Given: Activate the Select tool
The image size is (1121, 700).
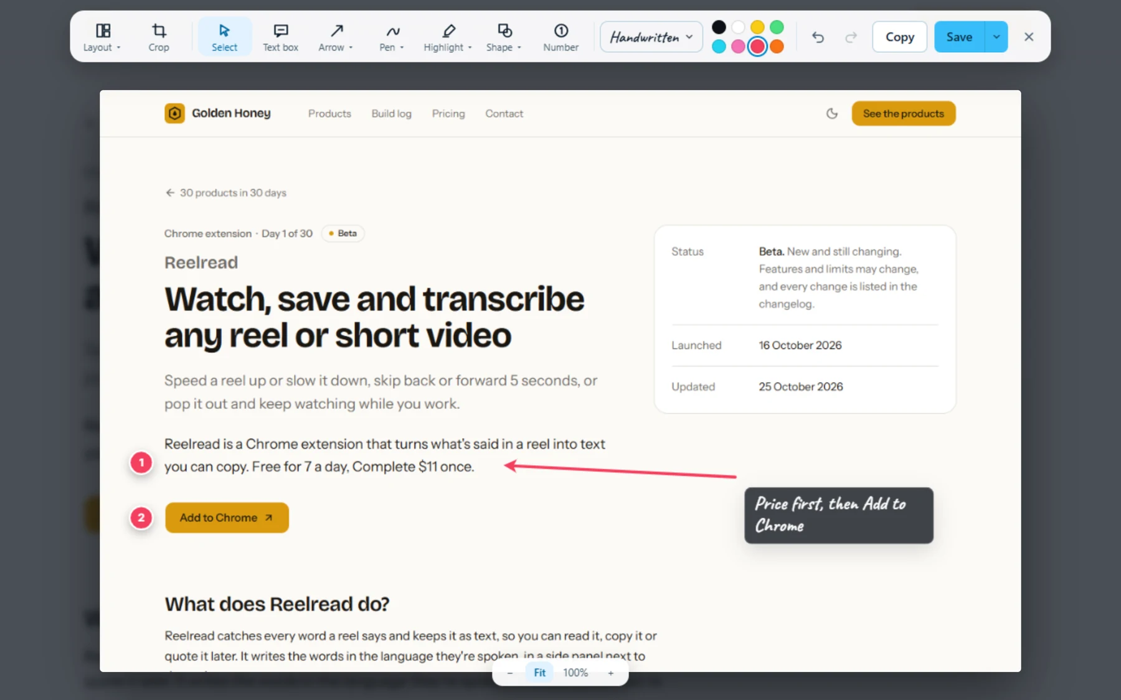Looking at the screenshot, I should pyautogui.click(x=224, y=37).
